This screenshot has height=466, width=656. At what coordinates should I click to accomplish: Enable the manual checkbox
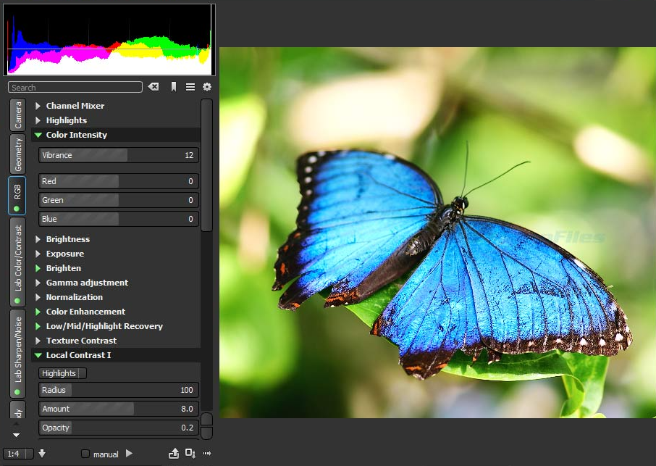pyautogui.click(x=85, y=454)
